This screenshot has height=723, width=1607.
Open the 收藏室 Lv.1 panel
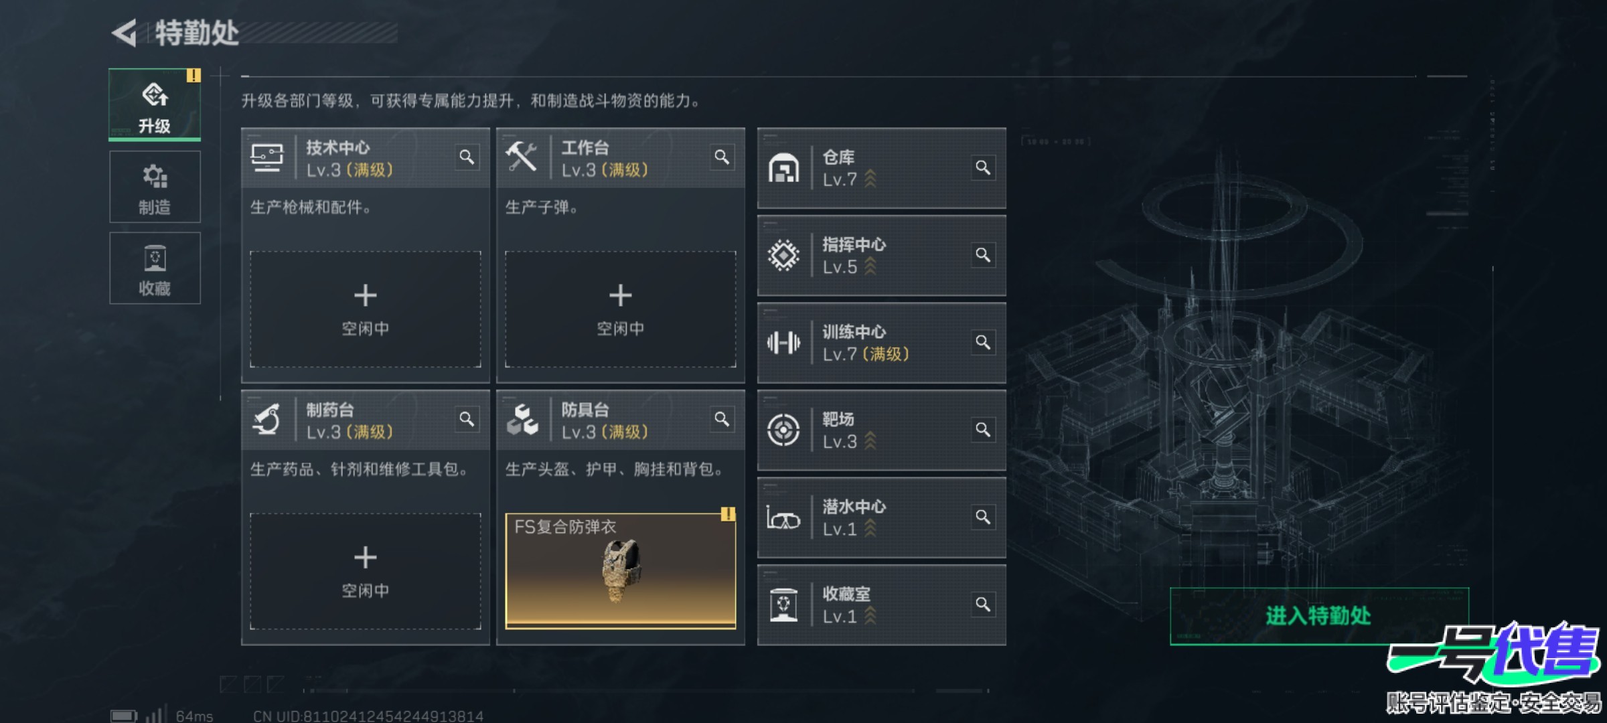[x=882, y=605]
